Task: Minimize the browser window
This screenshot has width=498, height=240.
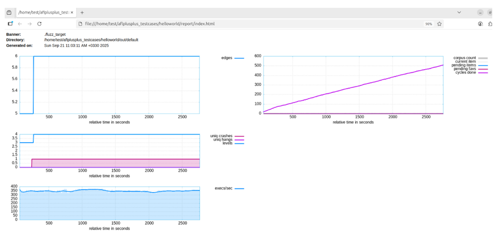Action: (481, 12)
